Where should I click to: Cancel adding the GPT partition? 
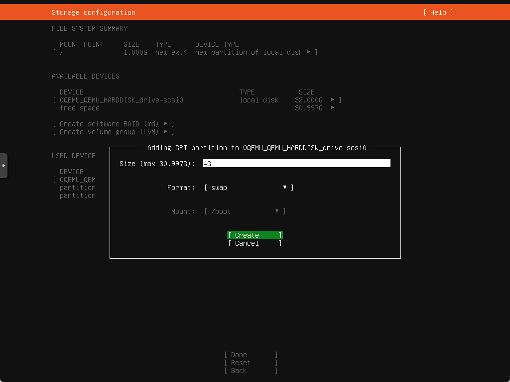pyautogui.click(x=255, y=243)
